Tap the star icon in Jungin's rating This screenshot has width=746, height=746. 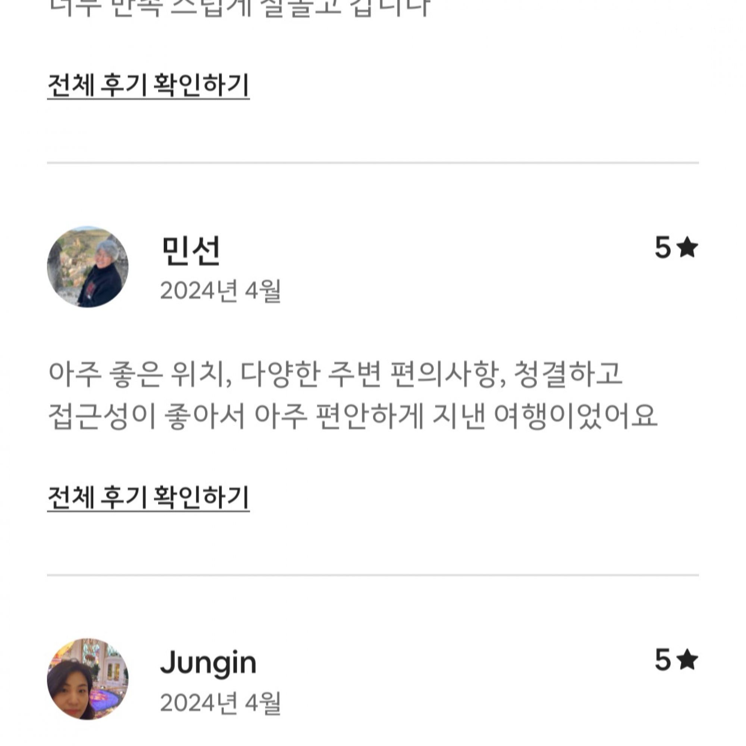[x=688, y=659]
